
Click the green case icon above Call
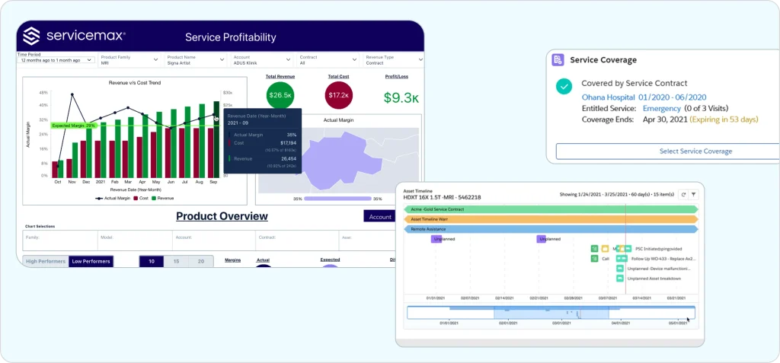coord(594,249)
